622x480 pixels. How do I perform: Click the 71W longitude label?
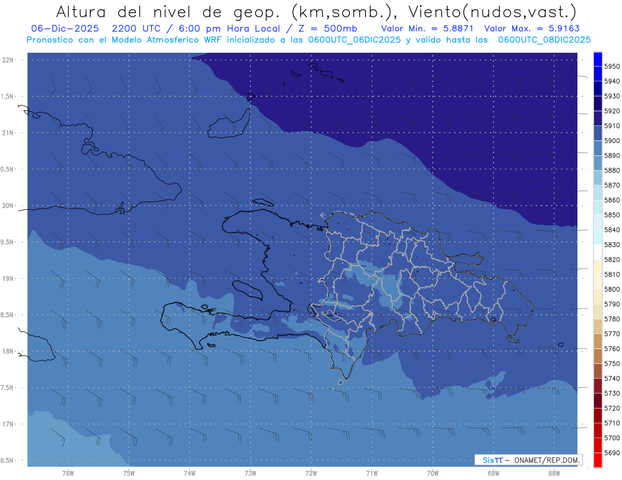(372, 473)
